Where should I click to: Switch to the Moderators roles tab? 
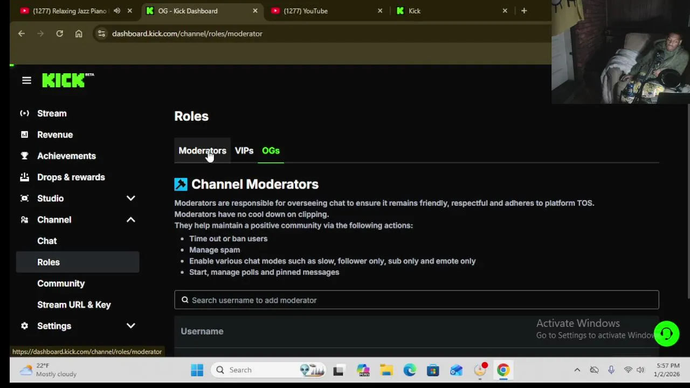point(202,151)
